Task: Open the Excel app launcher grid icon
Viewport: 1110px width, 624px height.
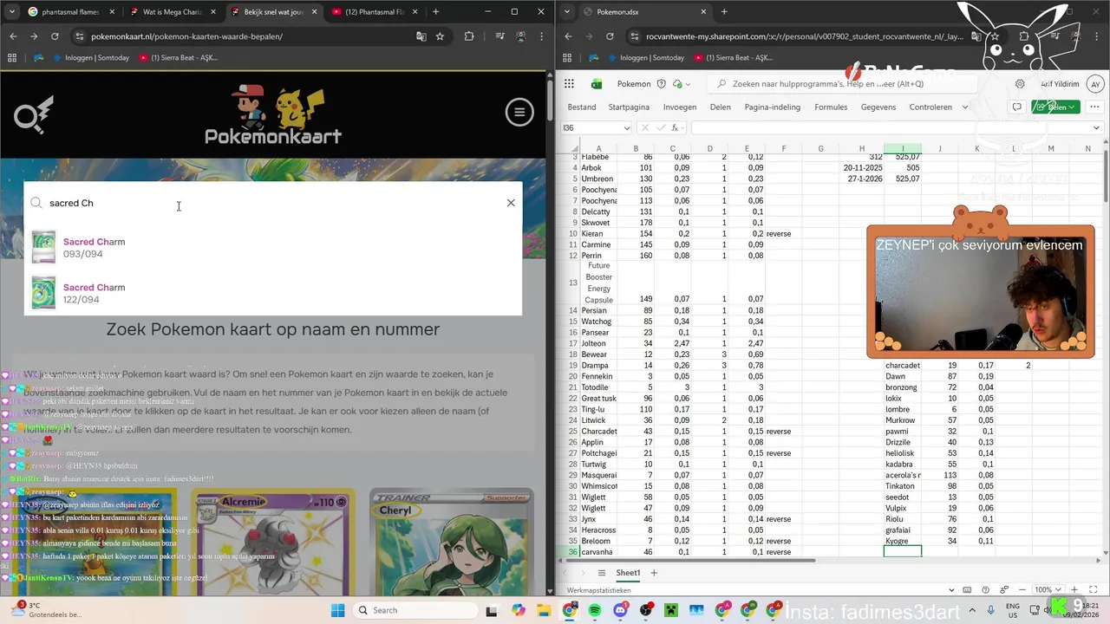Action: [x=570, y=84]
